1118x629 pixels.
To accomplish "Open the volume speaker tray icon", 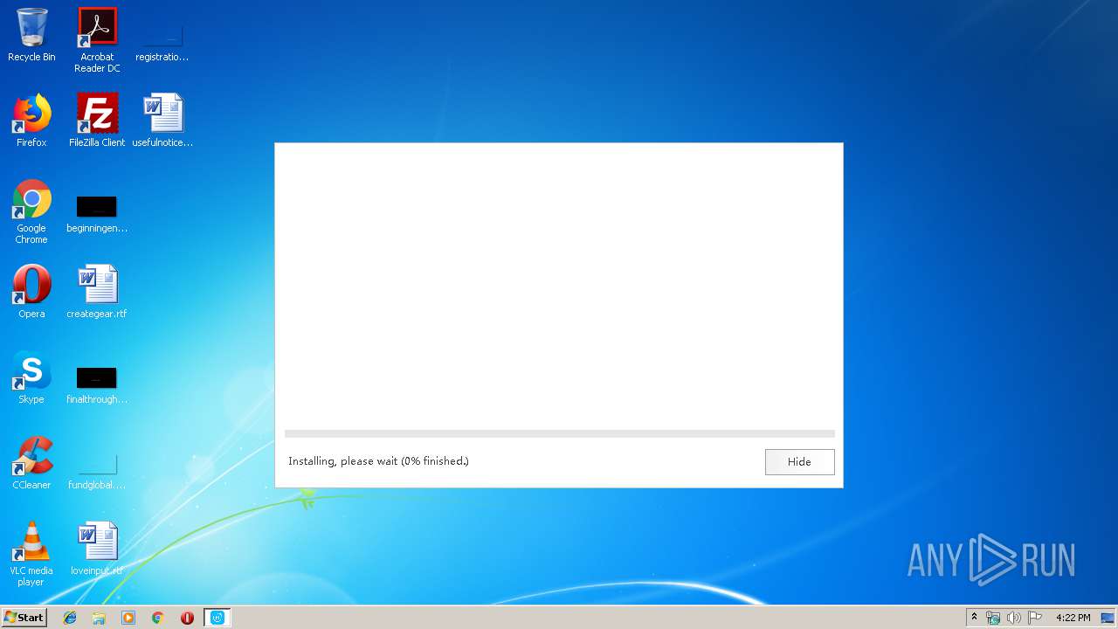I will [1014, 618].
